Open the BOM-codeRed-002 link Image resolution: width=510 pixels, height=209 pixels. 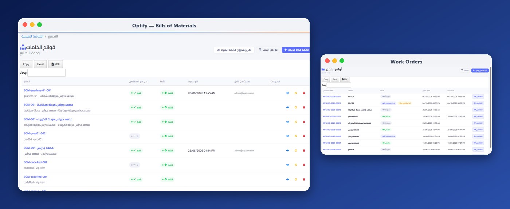tap(35, 162)
